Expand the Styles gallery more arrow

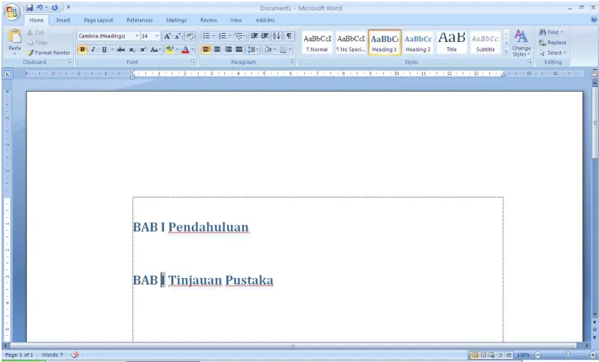(x=506, y=51)
